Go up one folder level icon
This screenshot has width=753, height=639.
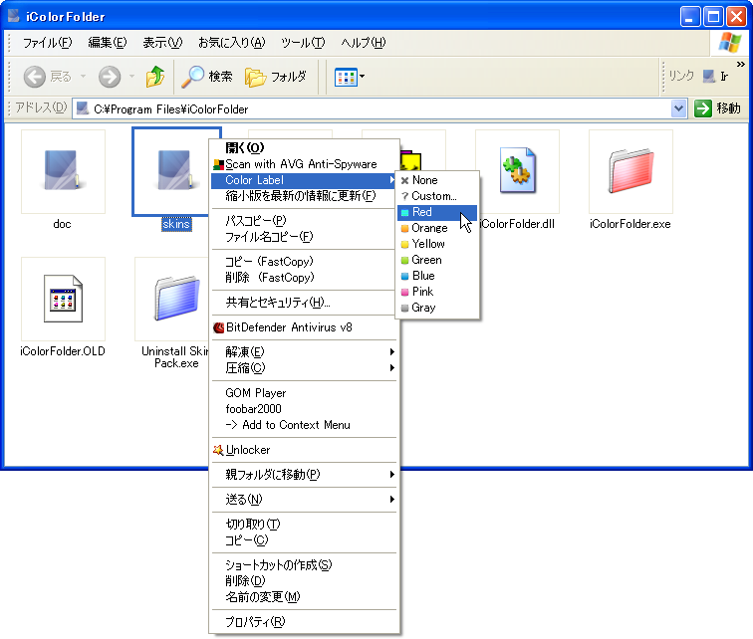tap(155, 77)
